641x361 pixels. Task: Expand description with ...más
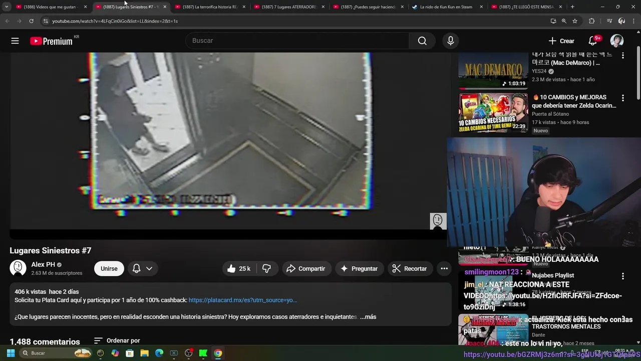click(x=368, y=317)
